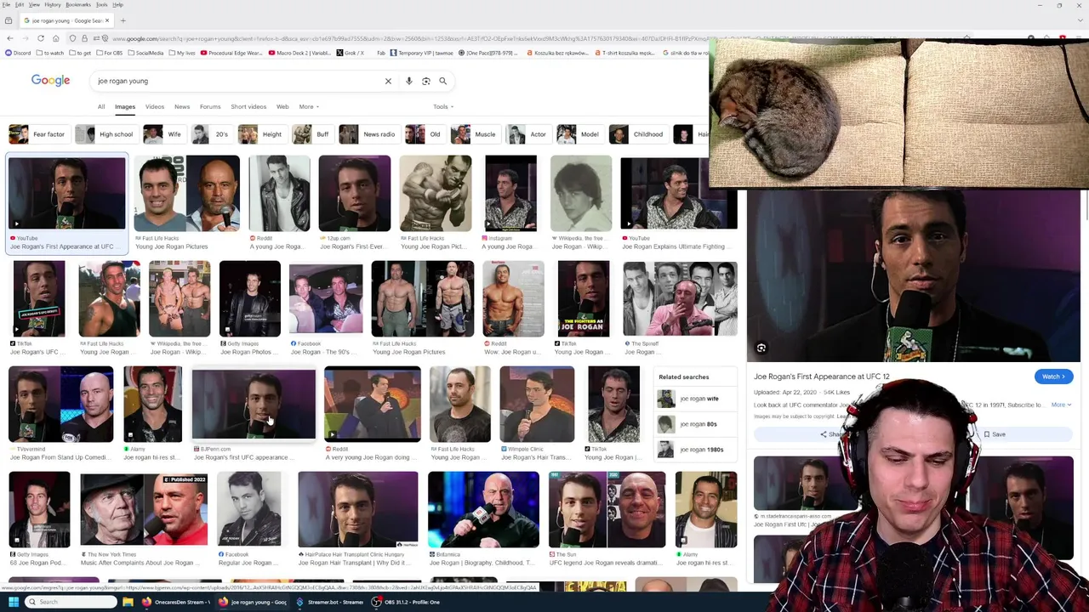Open the Britannica Joe Rogan Biography thumbnail
This screenshot has height=612, width=1089.
pyautogui.click(x=483, y=509)
